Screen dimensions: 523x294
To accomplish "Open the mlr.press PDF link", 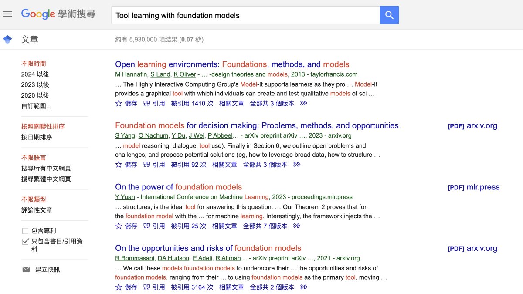I will tap(474, 187).
